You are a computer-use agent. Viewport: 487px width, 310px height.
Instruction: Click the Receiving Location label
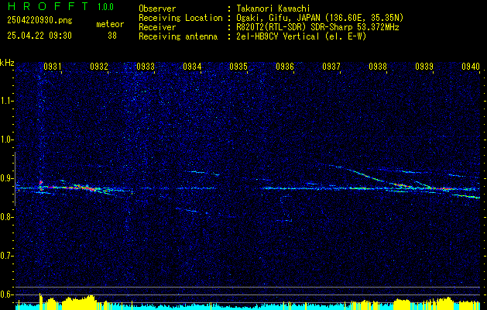click(180, 18)
